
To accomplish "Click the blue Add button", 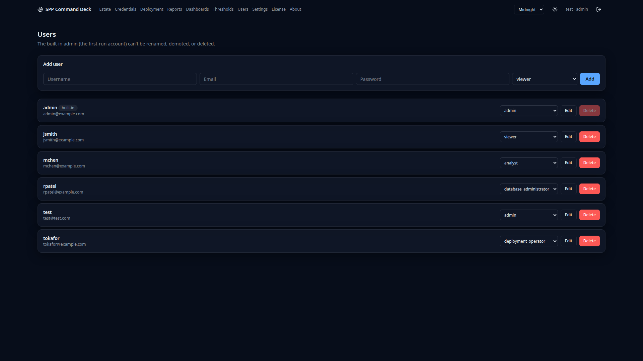I will [590, 79].
